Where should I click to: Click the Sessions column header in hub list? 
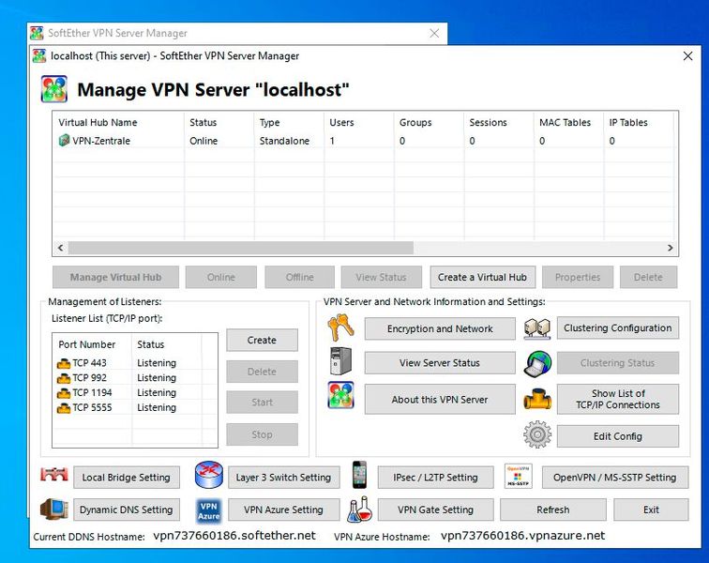[499, 122]
